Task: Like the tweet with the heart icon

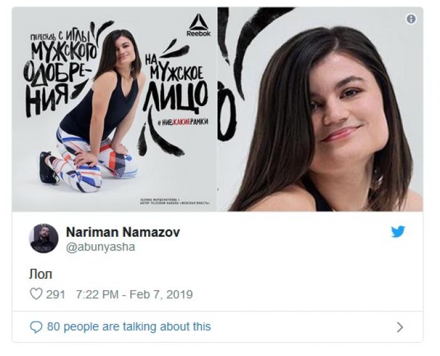Action: pos(36,294)
